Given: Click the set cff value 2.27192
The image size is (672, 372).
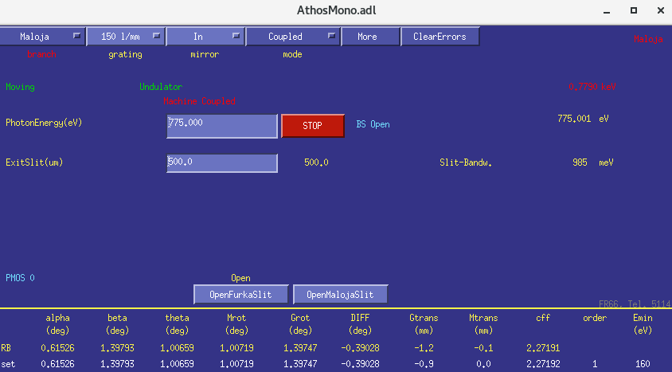Looking at the screenshot, I should pos(543,364).
